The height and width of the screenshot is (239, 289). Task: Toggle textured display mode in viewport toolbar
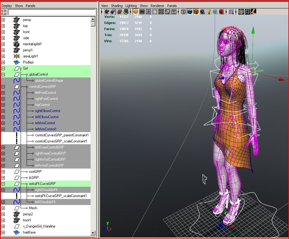(x=196, y=12)
